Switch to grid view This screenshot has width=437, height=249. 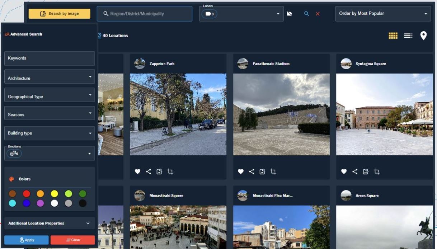tap(393, 36)
